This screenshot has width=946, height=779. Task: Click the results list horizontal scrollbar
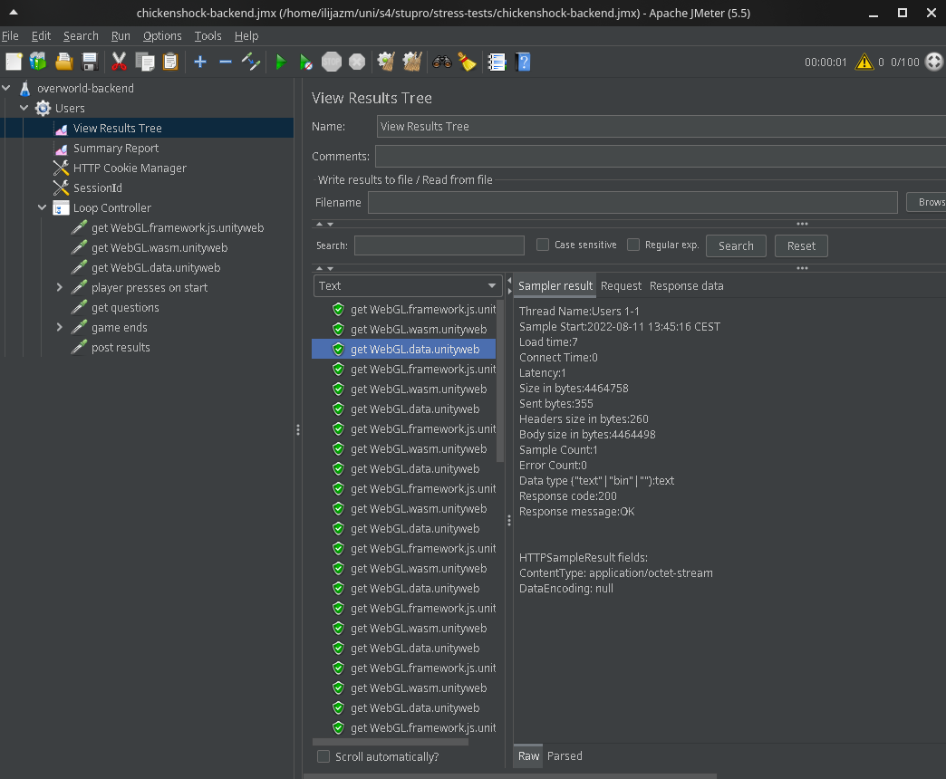[x=391, y=742]
